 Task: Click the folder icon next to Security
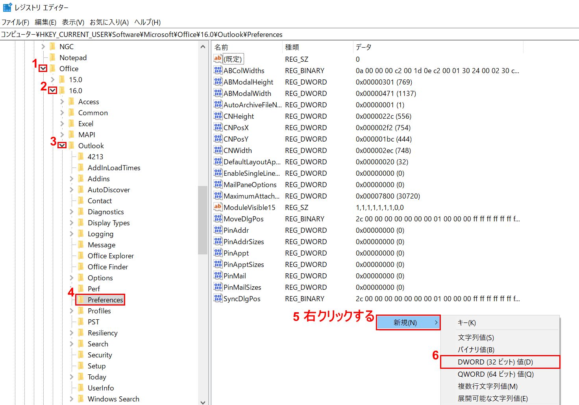click(81, 355)
